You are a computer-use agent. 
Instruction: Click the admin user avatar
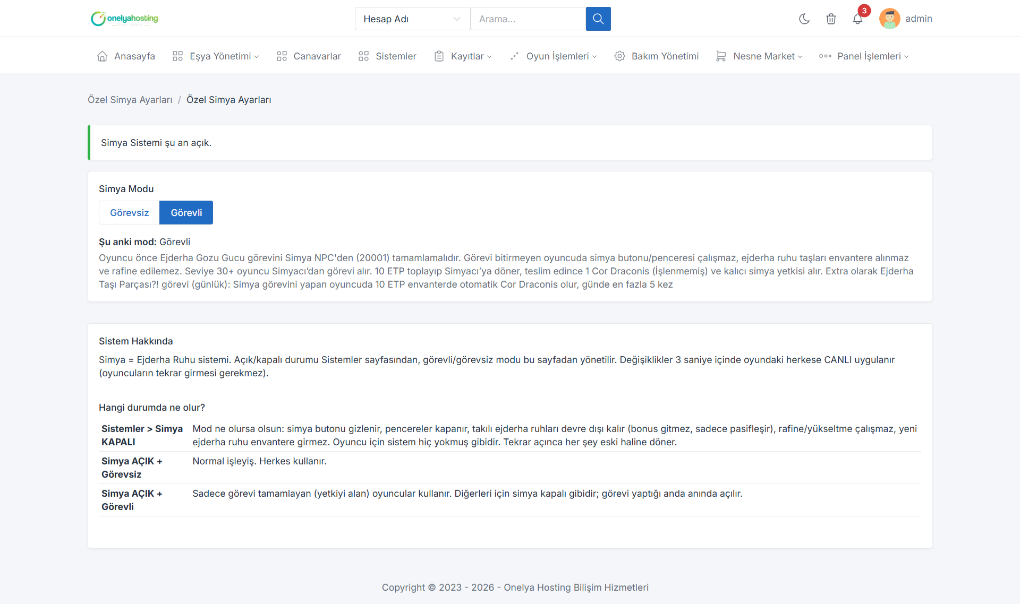(x=889, y=19)
